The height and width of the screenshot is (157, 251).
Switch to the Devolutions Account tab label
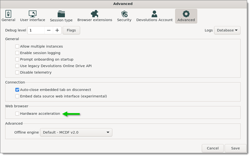154,20
